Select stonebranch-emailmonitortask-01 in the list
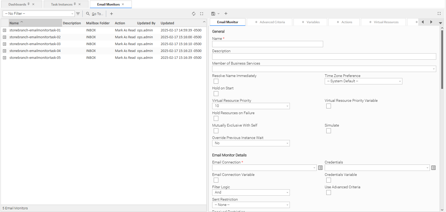 [x=35, y=30]
